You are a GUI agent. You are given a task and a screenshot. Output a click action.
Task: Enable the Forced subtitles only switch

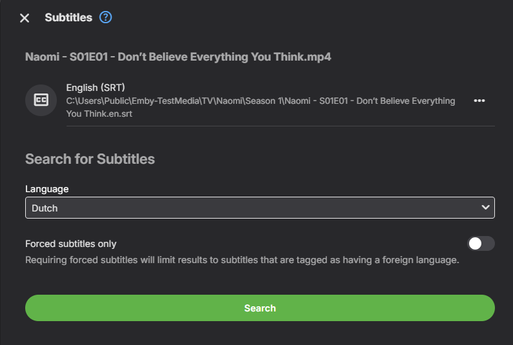pos(481,244)
